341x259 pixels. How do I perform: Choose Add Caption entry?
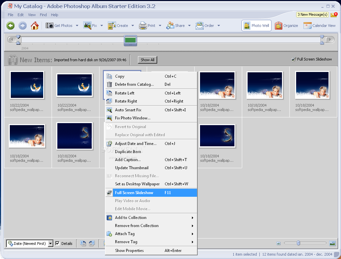click(151, 160)
